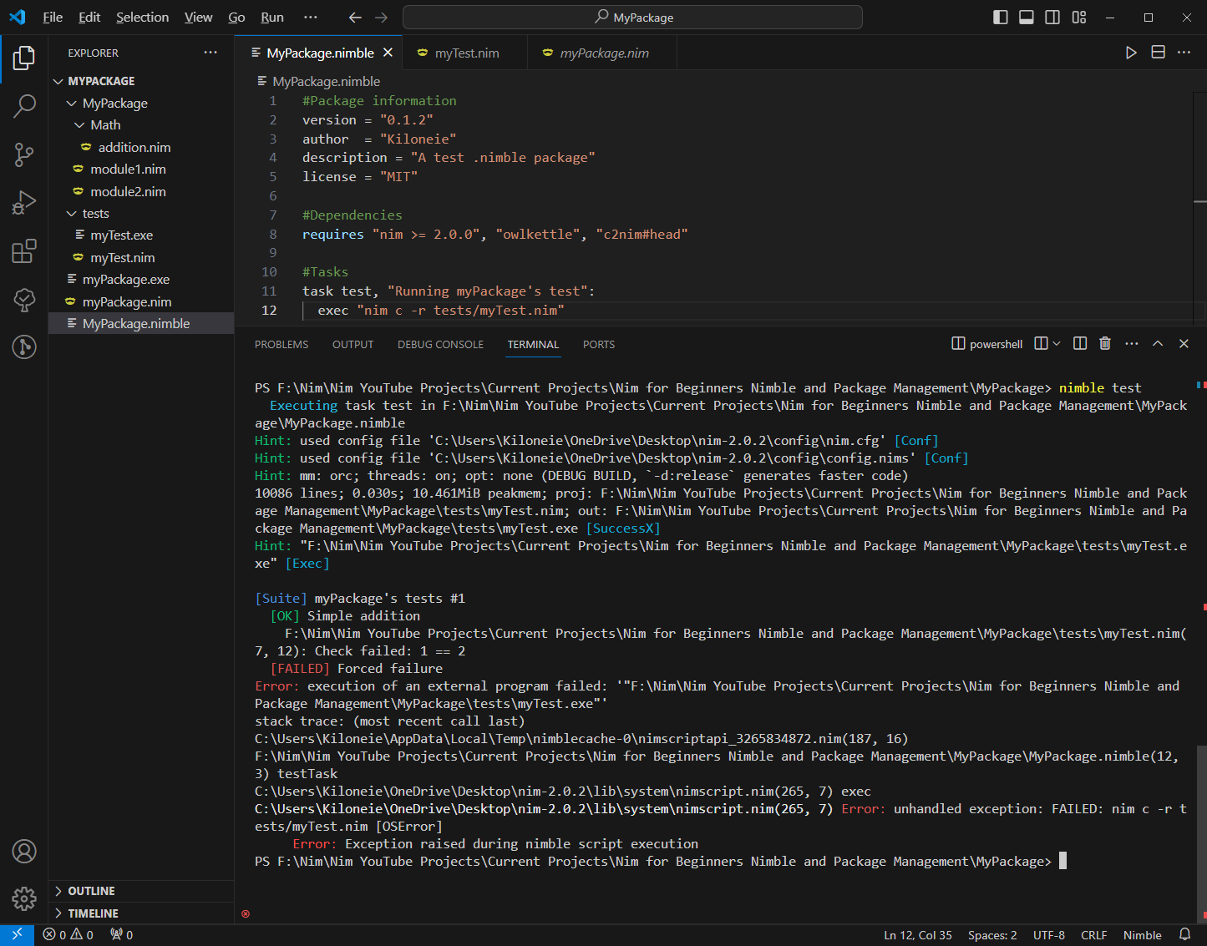
Task: Go back with the left arrow
Action: (355, 18)
